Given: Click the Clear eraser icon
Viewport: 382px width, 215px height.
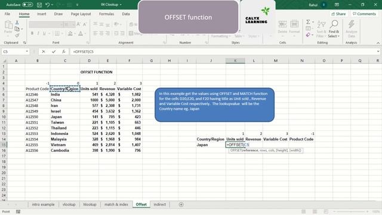Looking at the screenshot, I should click(x=308, y=35).
